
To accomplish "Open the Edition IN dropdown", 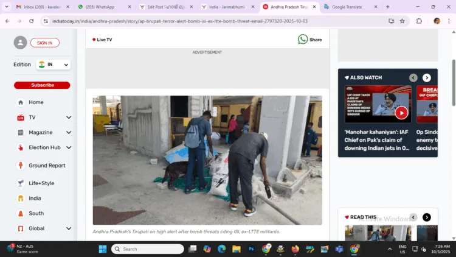I will point(54,65).
